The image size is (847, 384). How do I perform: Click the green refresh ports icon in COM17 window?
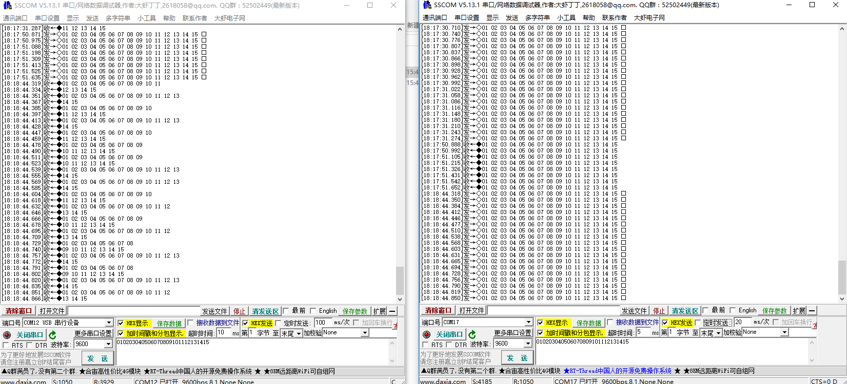point(472,334)
